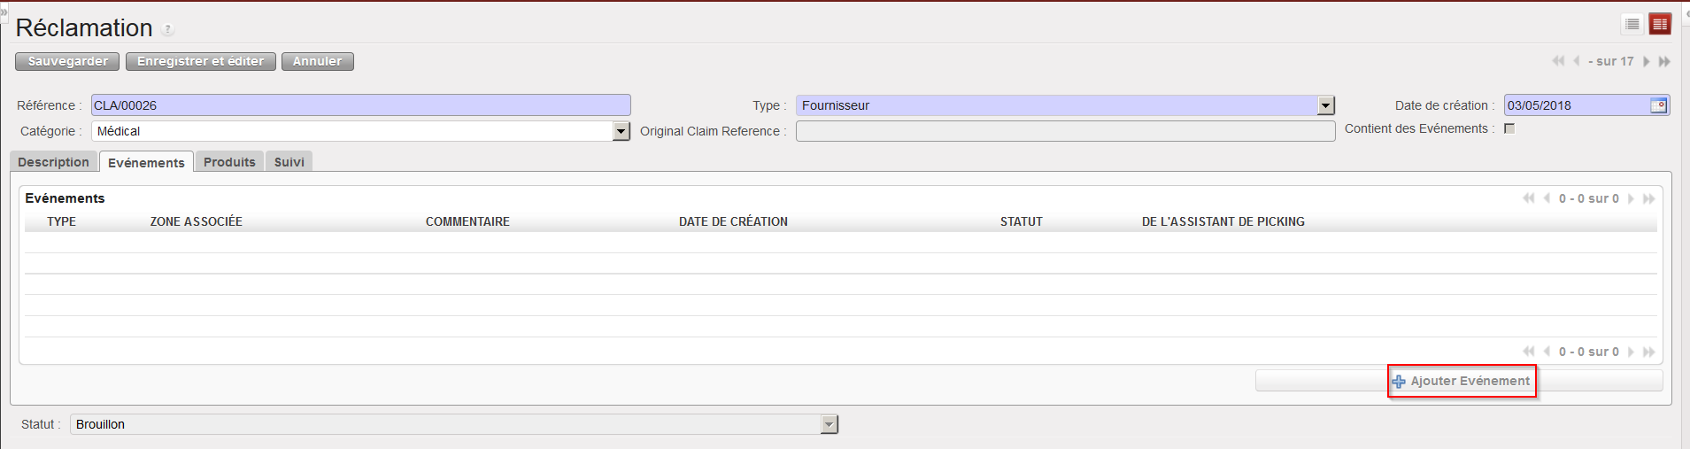Switch to list view icon
This screenshot has width=1690, height=449.
(1632, 25)
